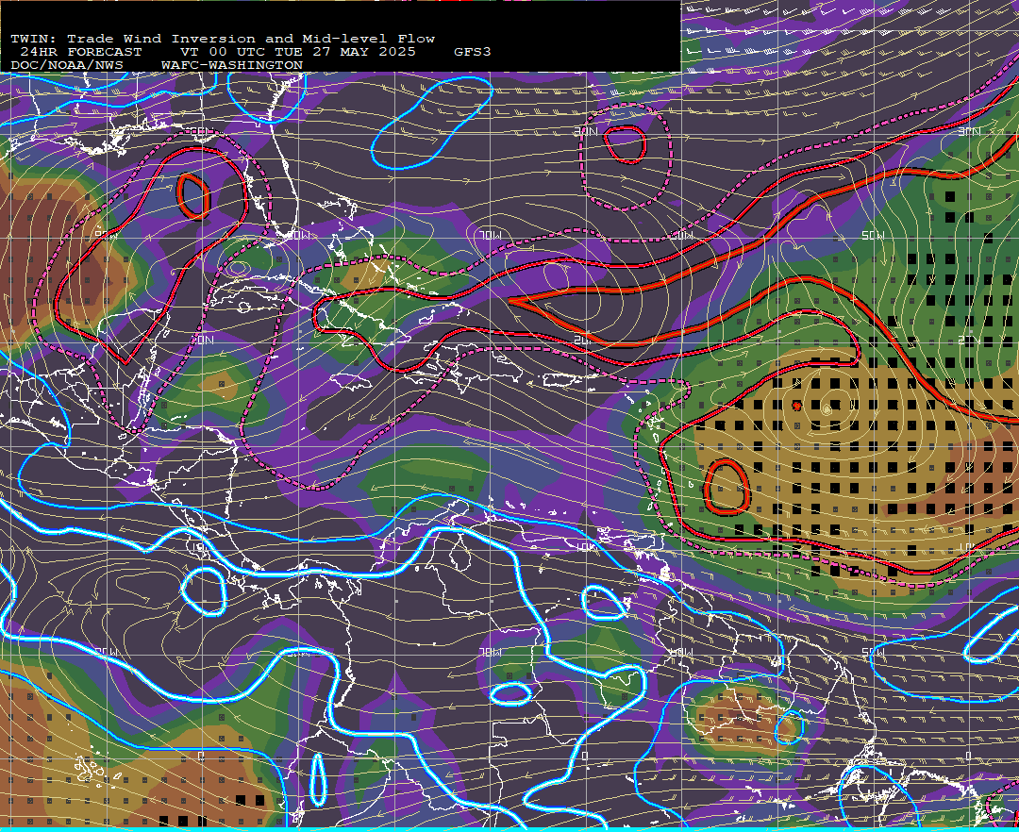Select the "DOC/NOAA/NWS" header text
1019x832 pixels.
tap(67, 66)
